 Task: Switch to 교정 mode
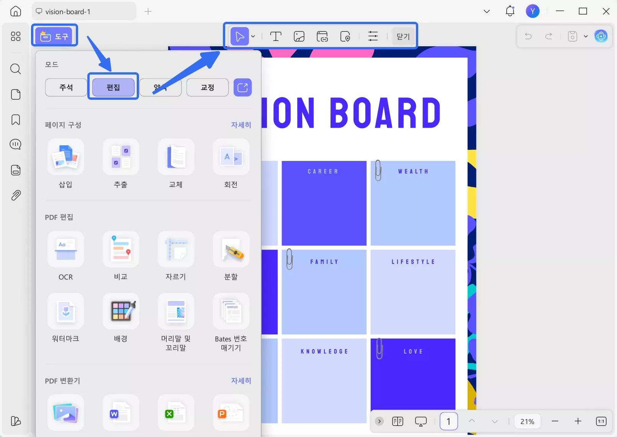[208, 88]
